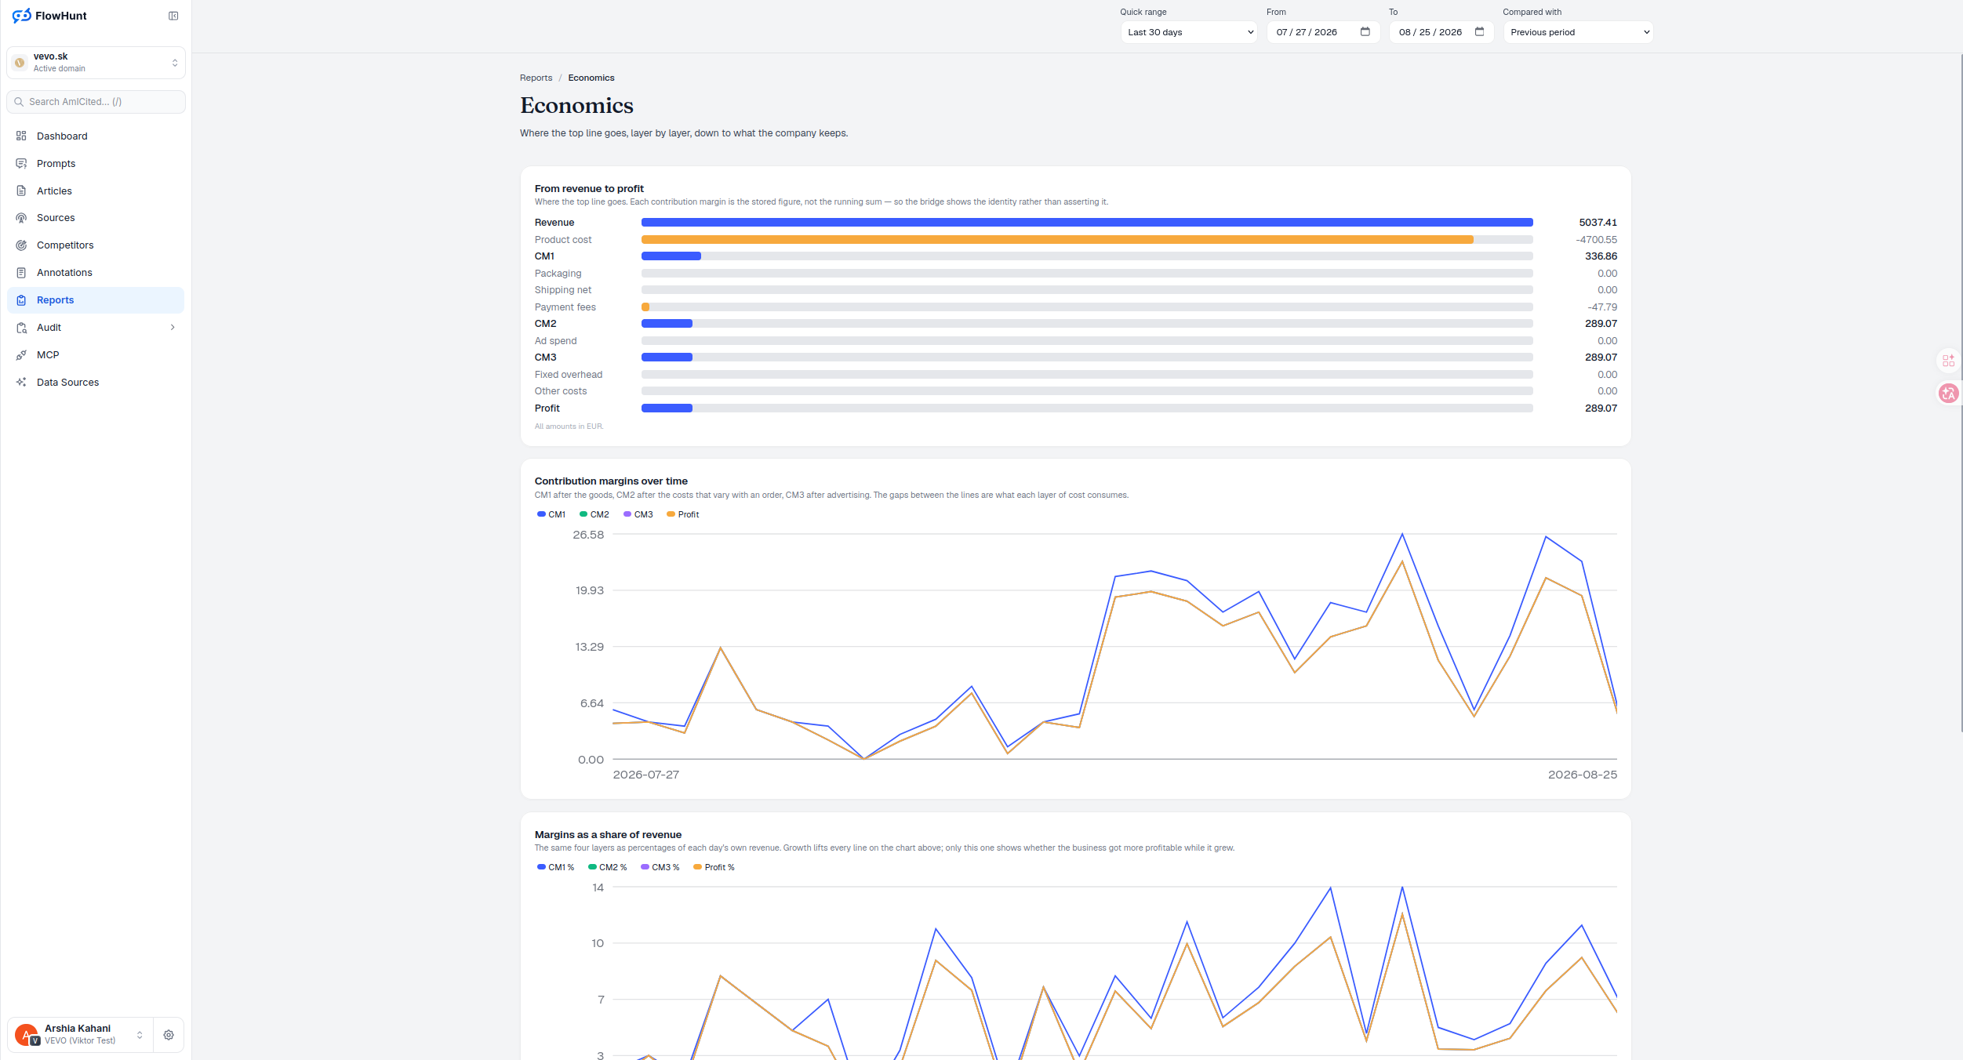Click the Annotations note icon
This screenshot has height=1060, width=1963.
coord(21,273)
